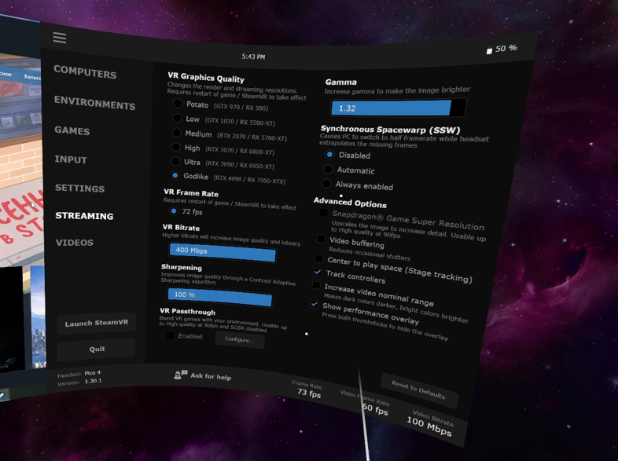Click the Launch SteamVR button
This screenshot has width=618, height=461.
(97, 323)
